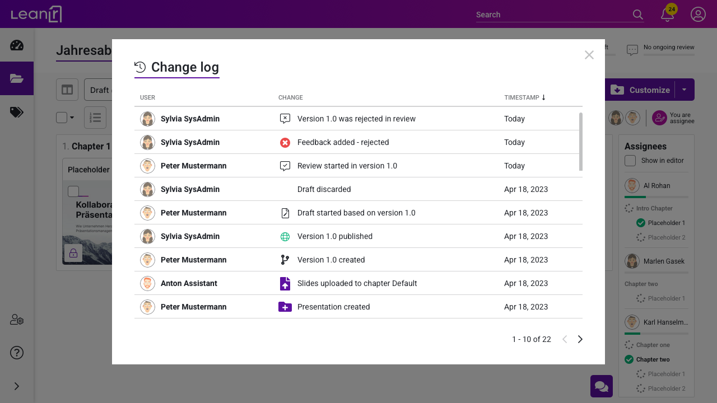Open the dashboard gauge icon in sidebar
The width and height of the screenshot is (717, 403).
17,45
